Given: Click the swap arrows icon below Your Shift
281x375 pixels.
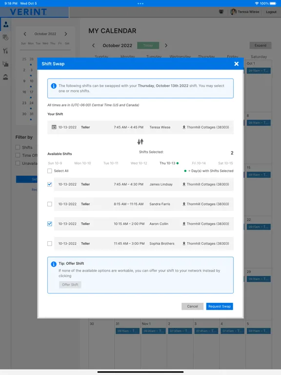Looking at the screenshot, I should [x=140, y=142].
